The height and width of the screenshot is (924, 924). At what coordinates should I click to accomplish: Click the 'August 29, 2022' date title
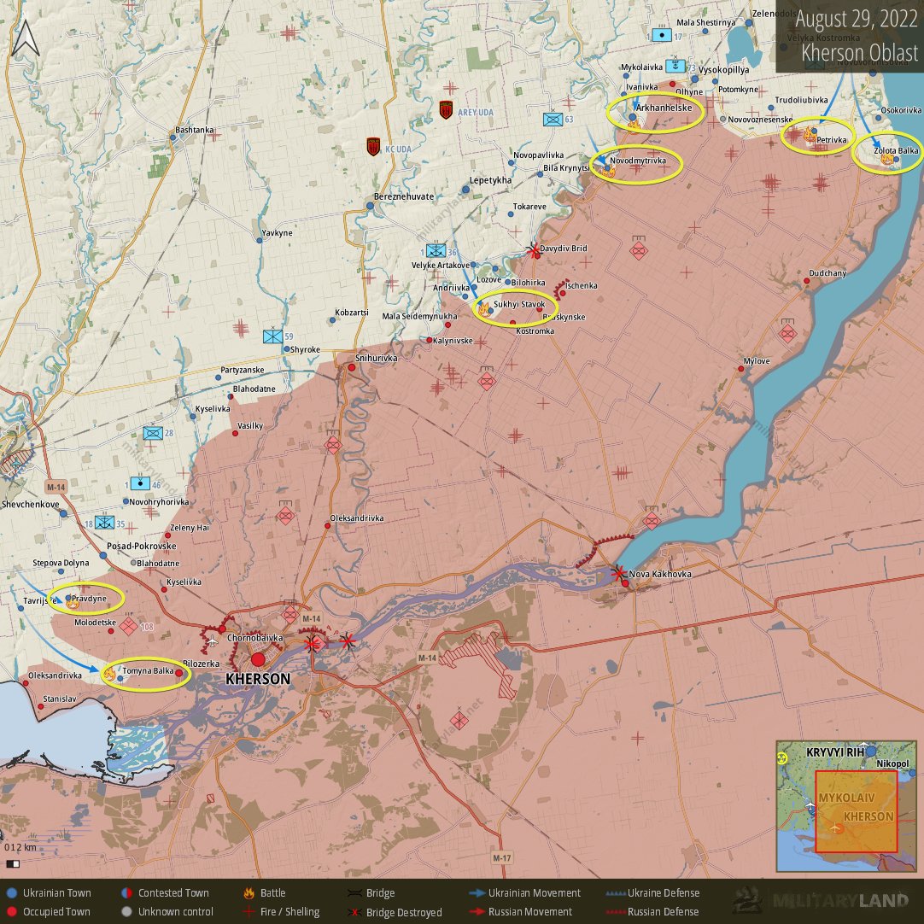pyautogui.click(x=857, y=19)
